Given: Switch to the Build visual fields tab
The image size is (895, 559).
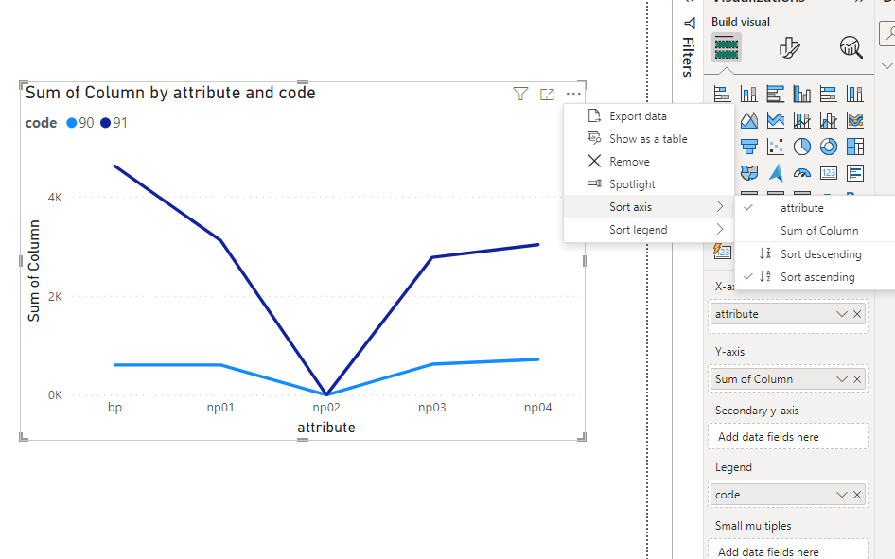Looking at the screenshot, I should pyautogui.click(x=726, y=46).
